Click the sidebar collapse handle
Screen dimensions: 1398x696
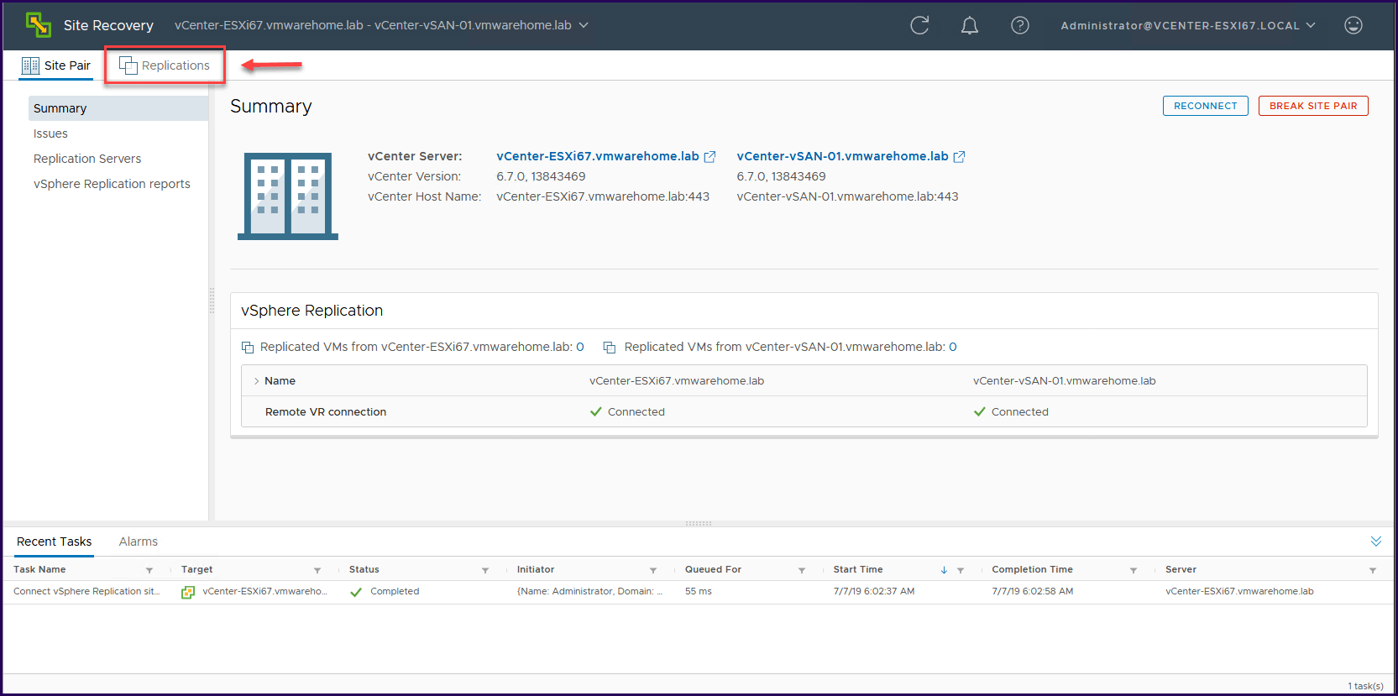(x=212, y=301)
